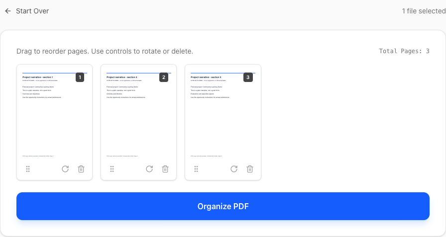Viewport: 446px width, 237px height.
Task: Click the Start Over link
Action: tap(32, 11)
